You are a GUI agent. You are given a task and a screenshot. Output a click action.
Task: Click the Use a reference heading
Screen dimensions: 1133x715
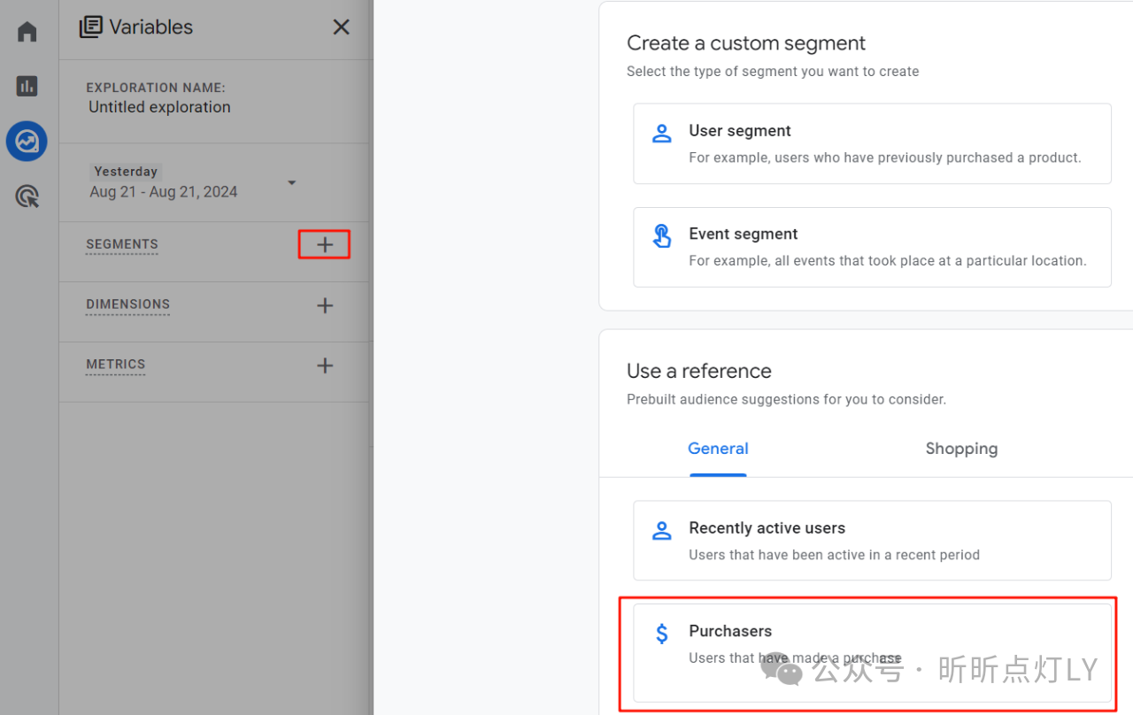click(x=699, y=371)
